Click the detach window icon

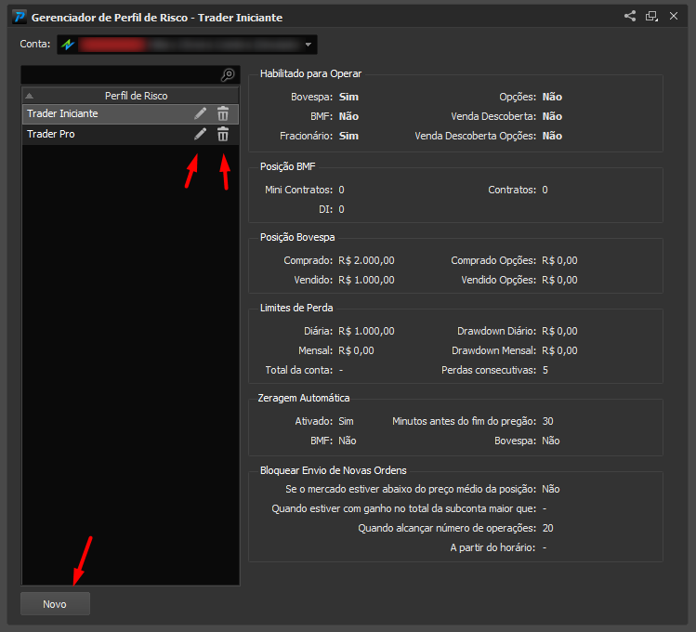tap(651, 17)
